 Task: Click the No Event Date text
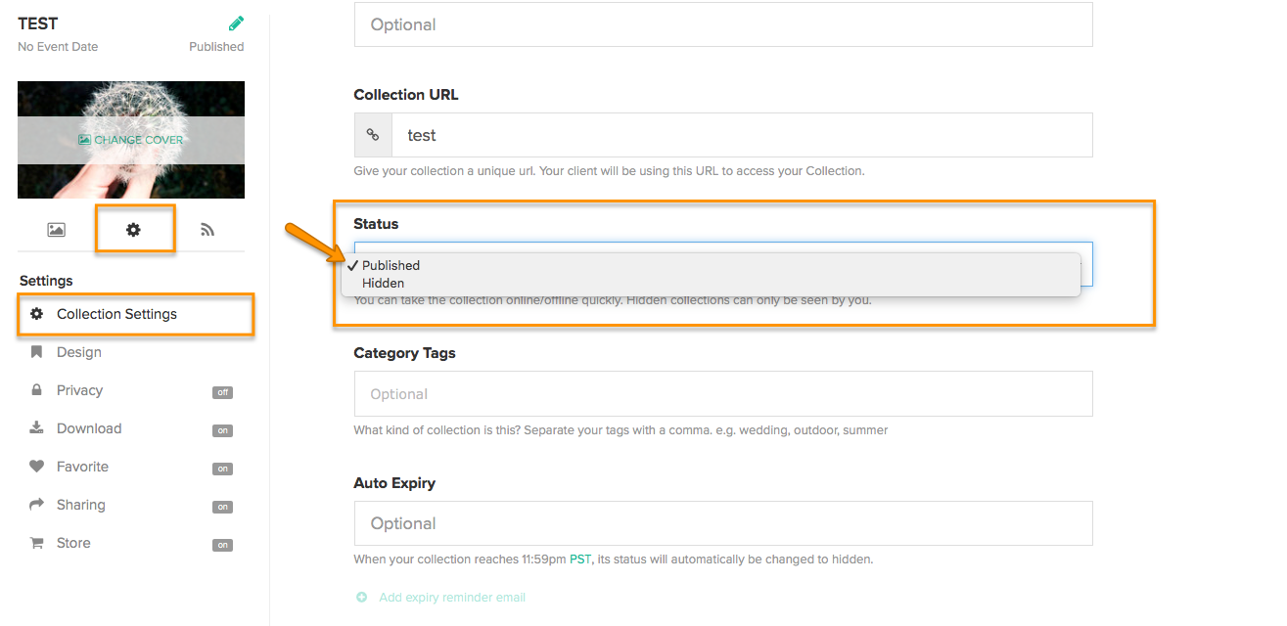pyautogui.click(x=58, y=46)
